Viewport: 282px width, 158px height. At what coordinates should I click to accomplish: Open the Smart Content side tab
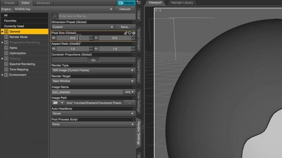pos(139,39)
